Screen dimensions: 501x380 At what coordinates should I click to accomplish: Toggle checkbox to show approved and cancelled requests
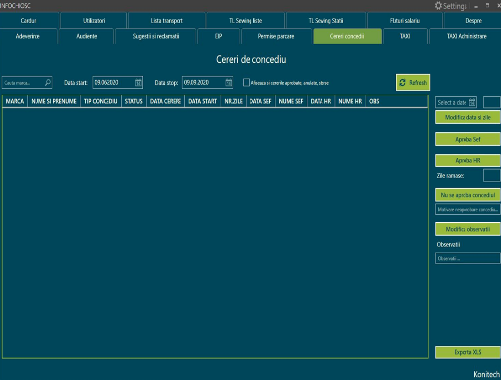pyautogui.click(x=246, y=82)
